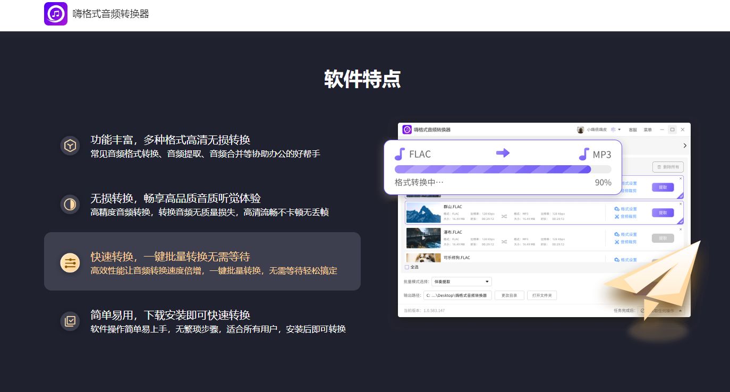This screenshot has width=730, height=392.
Task: Click the 软件特点 heading
Action: click(362, 79)
